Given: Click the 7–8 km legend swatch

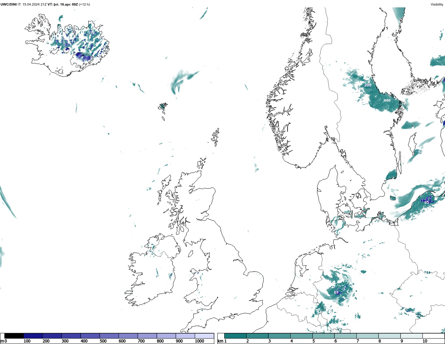Looking at the screenshot, I should tap(367, 336).
